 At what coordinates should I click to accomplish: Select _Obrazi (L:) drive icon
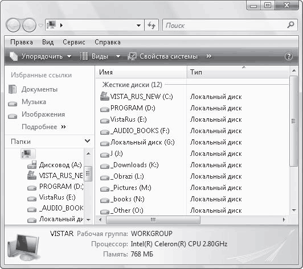(x=105, y=177)
